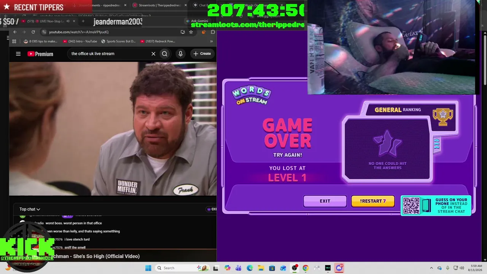Open the browser apps grid shortcut

click(x=14, y=41)
